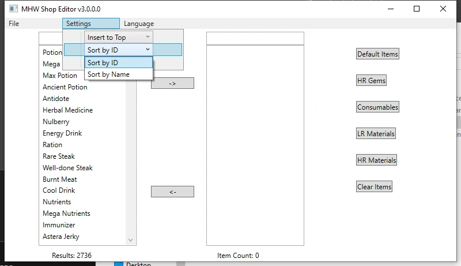Screen dimensions: 461x266
Task: Open the Language menu
Action: (x=138, y=24)
